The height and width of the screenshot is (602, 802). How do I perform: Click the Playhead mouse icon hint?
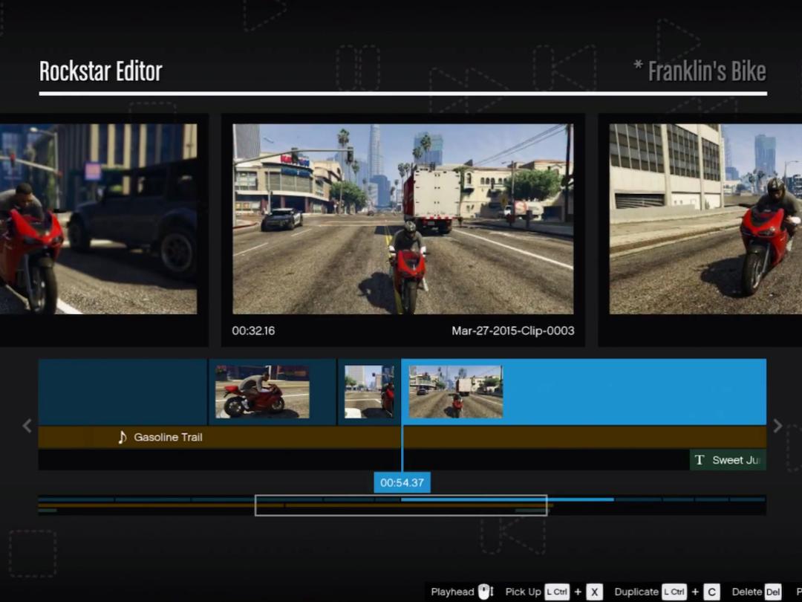pyautogui.click(x=485, y=592)
